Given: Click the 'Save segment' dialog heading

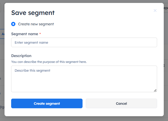Looking at the screenshot, I should click(x=33, y=13).
